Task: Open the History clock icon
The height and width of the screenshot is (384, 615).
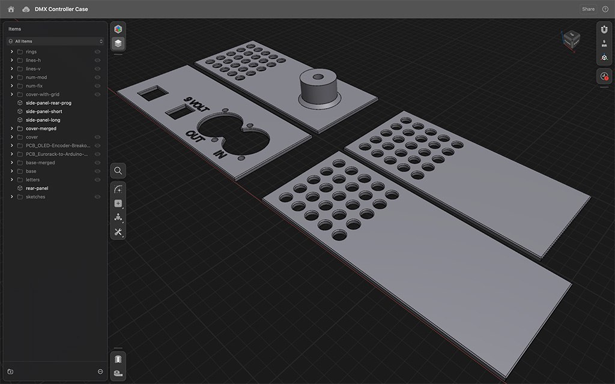Action: pyautogui.click(x=604, y=76)
